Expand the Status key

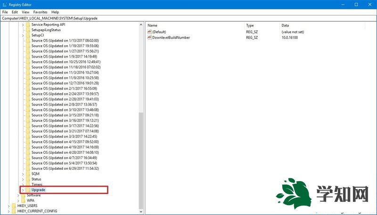point(23,180)
